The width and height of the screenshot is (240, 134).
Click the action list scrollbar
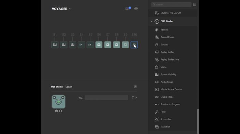tap(198, 121)
